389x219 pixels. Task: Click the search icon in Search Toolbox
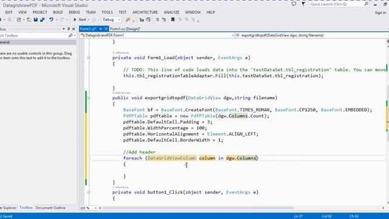pyautogui.click(x=71, y=35)
